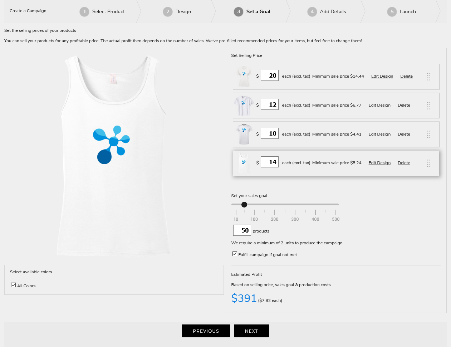Click the drag handle beside the $20 tank top
This screenshot has width=451, height=347.
tap(428, 77)
